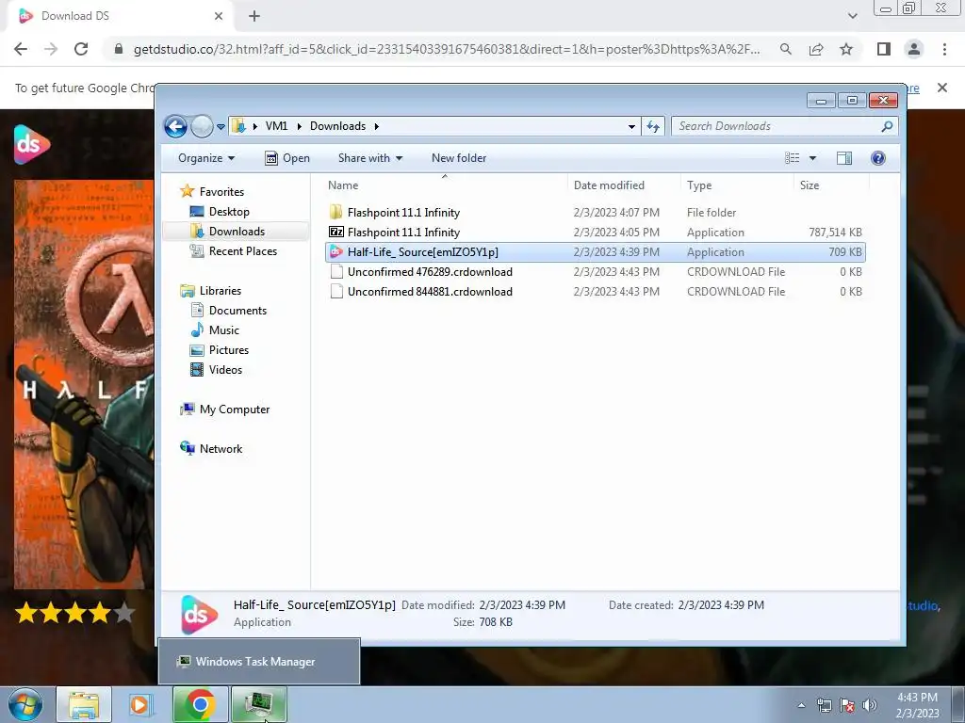
Task: Click the search magnifier in Explorer
Action: point(887,126)
